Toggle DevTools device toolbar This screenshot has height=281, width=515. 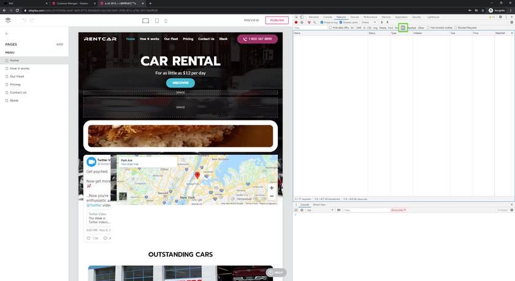coord(302,17)
